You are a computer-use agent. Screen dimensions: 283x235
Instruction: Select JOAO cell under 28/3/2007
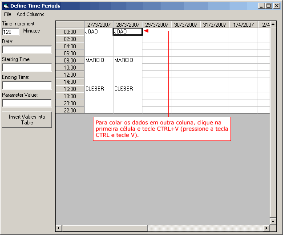click(128, 32)
